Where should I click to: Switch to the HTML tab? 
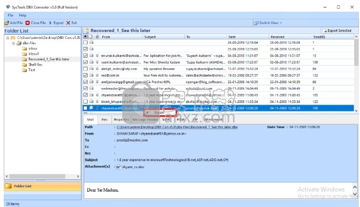click(x=181, y=120)
